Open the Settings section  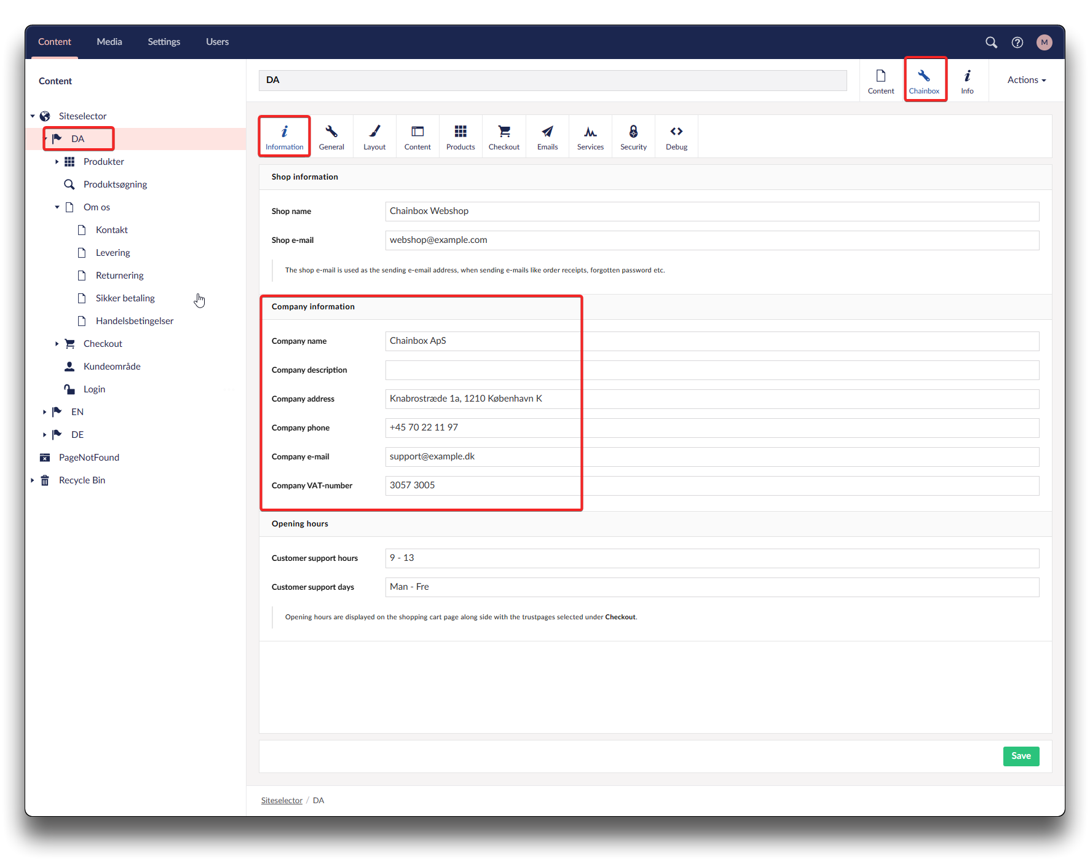164,42
